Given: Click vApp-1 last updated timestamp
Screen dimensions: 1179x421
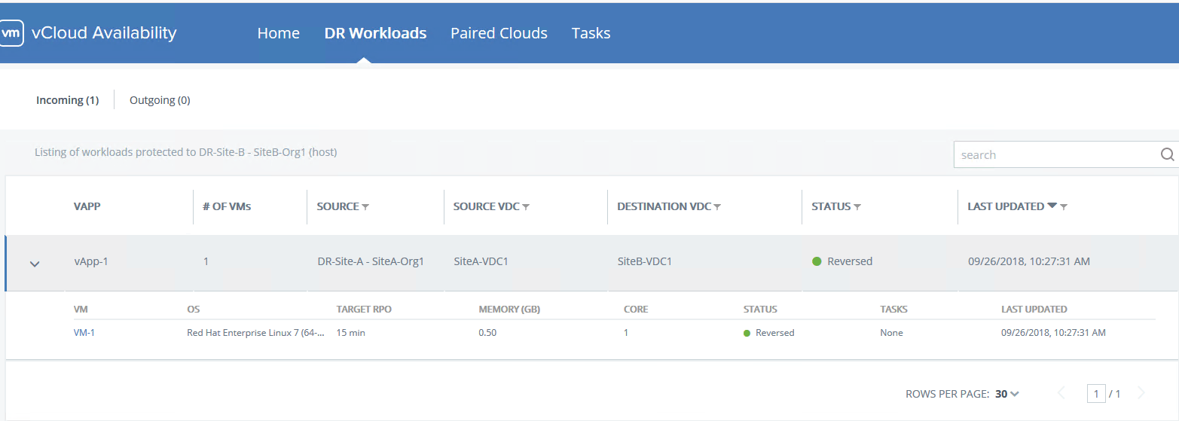Looking at the screenshot, I should (1028, 261).
